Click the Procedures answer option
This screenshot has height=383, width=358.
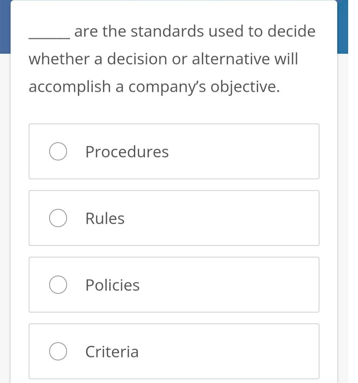(x=174, y=151)
